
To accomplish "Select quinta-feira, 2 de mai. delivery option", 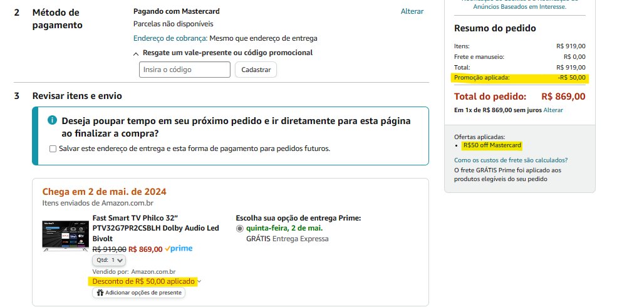I will point(240,229).
